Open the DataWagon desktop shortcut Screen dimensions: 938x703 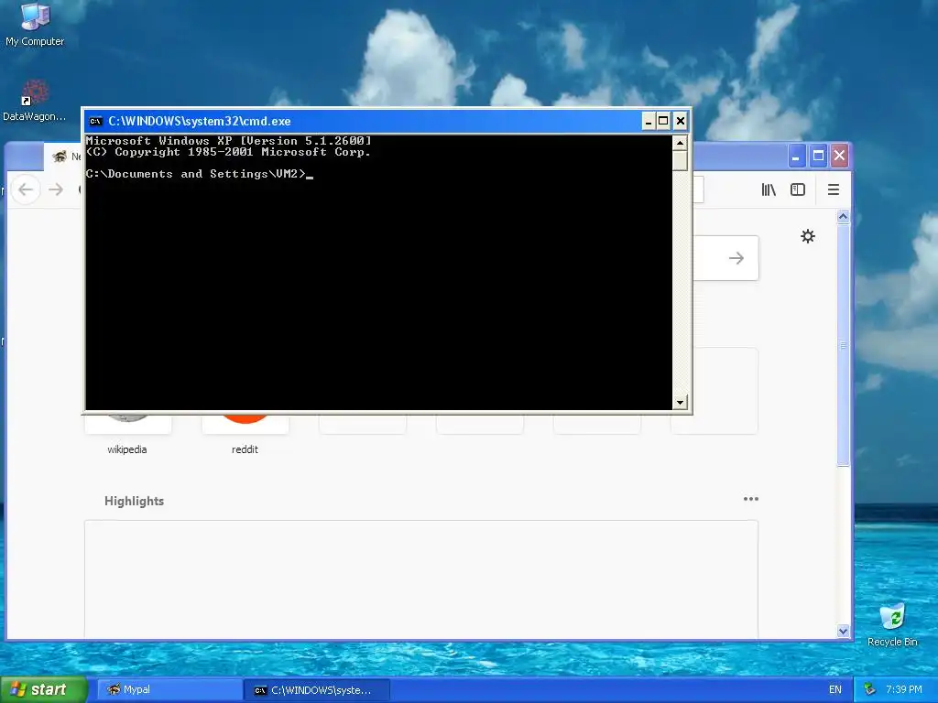click(x=34, y=100)
